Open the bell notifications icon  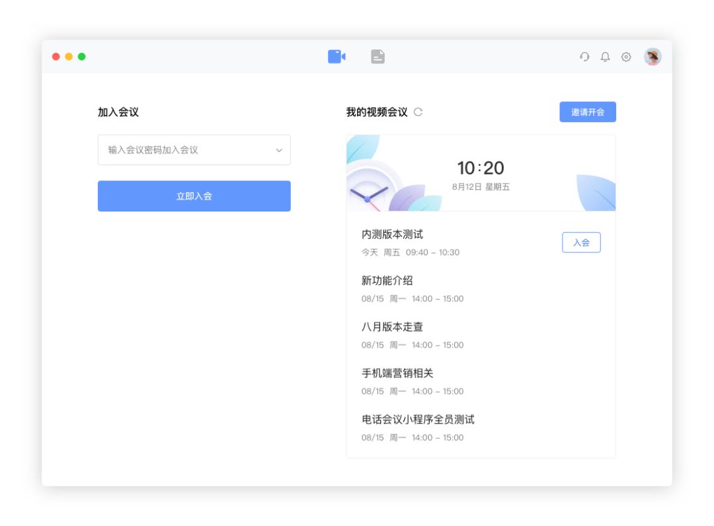(x=605, y=57)
